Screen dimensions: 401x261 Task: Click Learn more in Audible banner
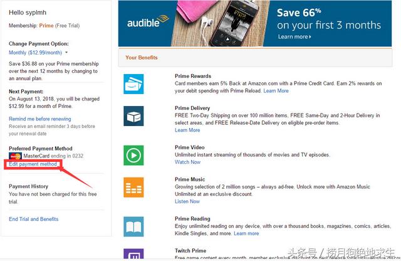point(294,37)
